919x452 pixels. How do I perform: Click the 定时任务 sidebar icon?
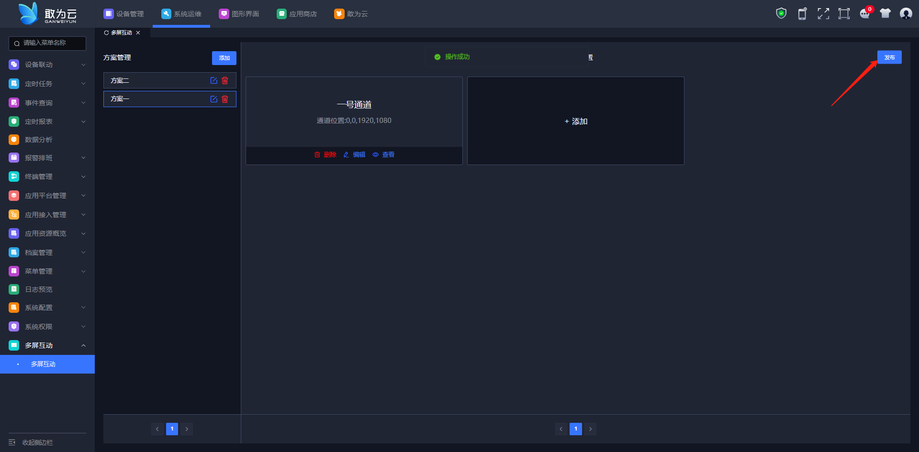tap(14, 84)
